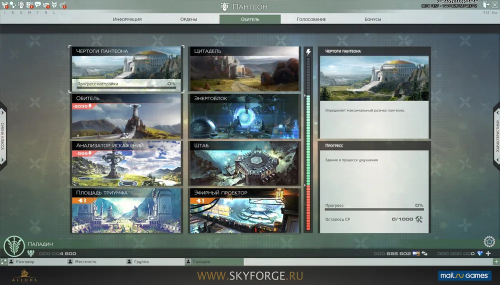Open the Разговор chat tab
The width and height of the screenshot is (500, 285).
click(36, 261)
